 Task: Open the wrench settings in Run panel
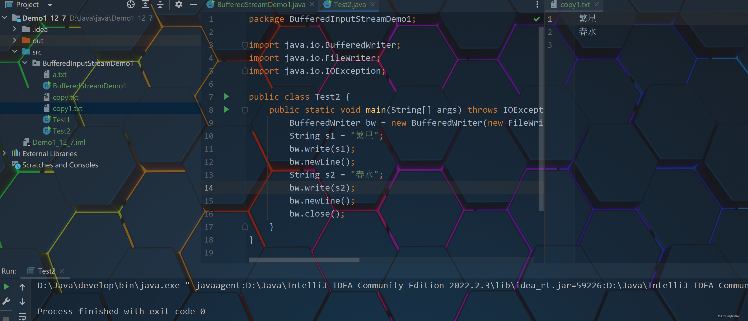tap(6, 302)
